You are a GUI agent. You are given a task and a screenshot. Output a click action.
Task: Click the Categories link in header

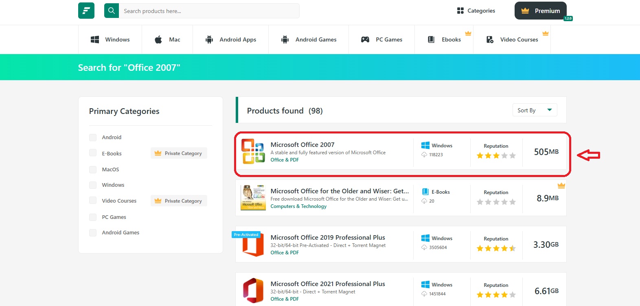[476, 11]
